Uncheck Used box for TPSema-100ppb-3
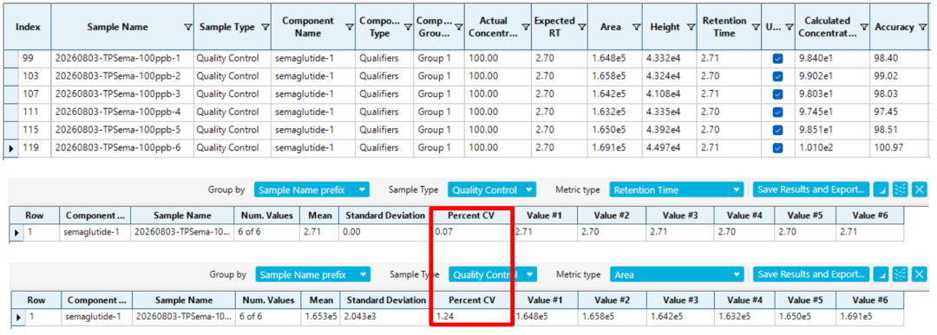 click(777, 94)
